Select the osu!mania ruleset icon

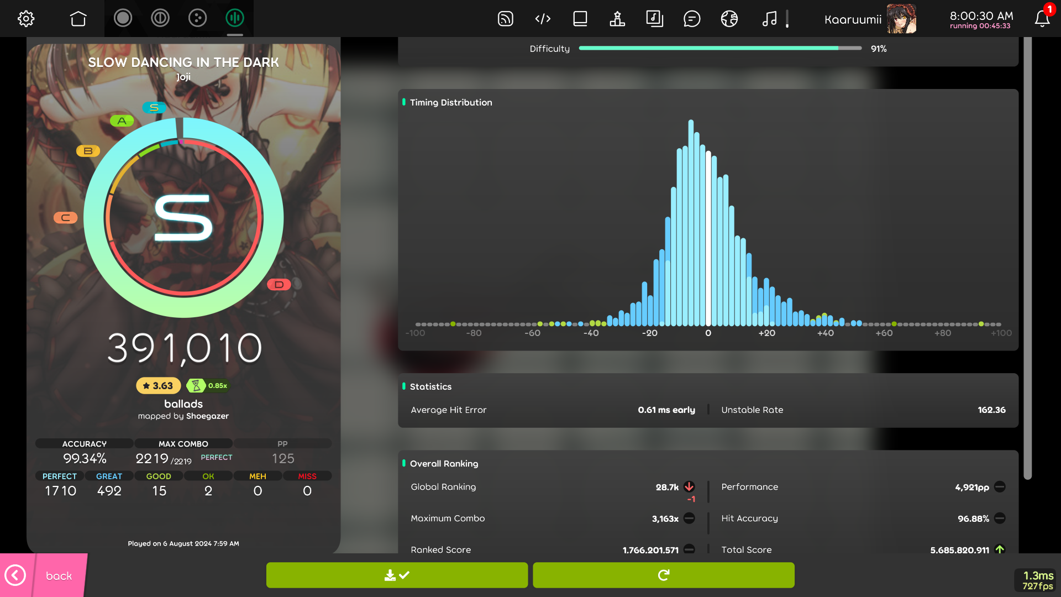click(x=235, y=18)
